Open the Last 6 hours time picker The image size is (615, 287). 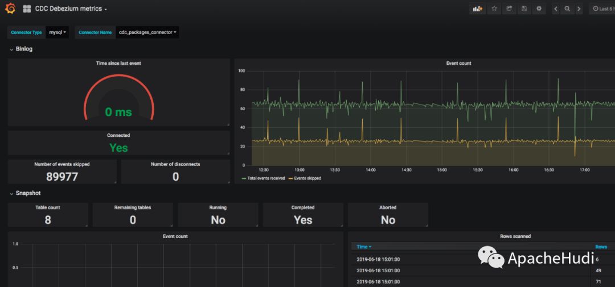pos(602,9)
